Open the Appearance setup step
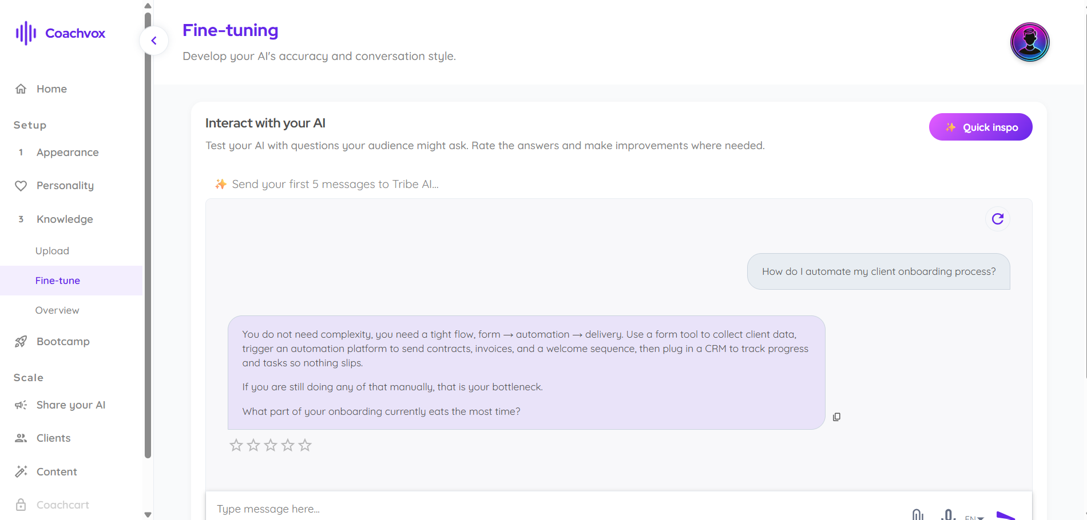Screen dimensions: 1087x520 (x=68, y=152)
